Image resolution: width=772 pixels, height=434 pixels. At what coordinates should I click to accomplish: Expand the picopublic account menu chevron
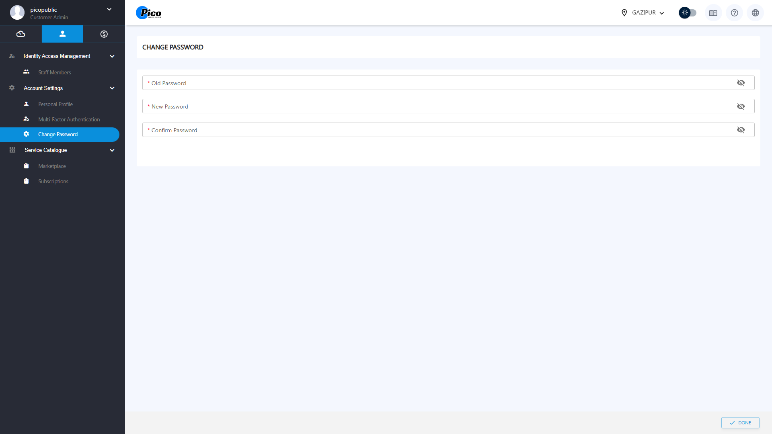click(x=109, y=9)
